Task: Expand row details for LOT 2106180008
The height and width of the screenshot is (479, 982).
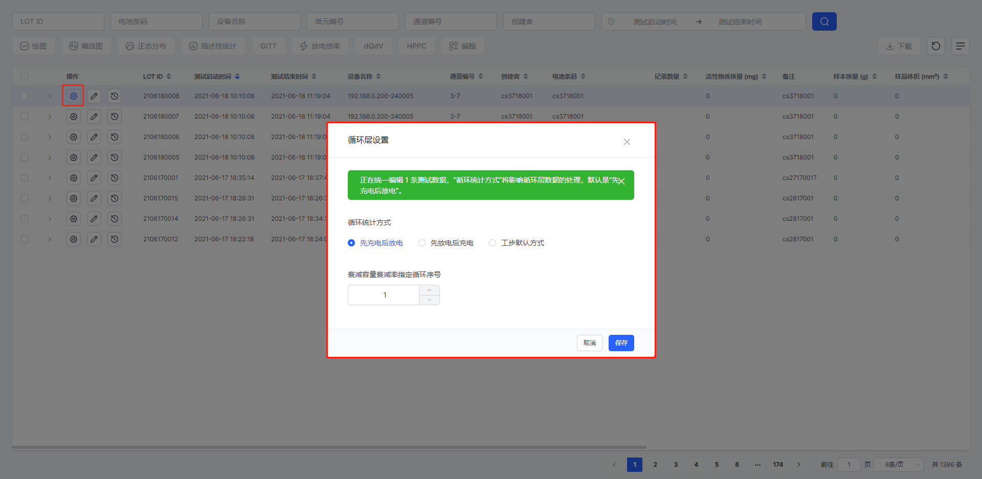Action: 50,96
